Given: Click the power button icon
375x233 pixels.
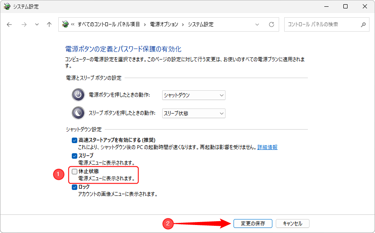Looking at the screenshot, I should click(x=78, y=95).
